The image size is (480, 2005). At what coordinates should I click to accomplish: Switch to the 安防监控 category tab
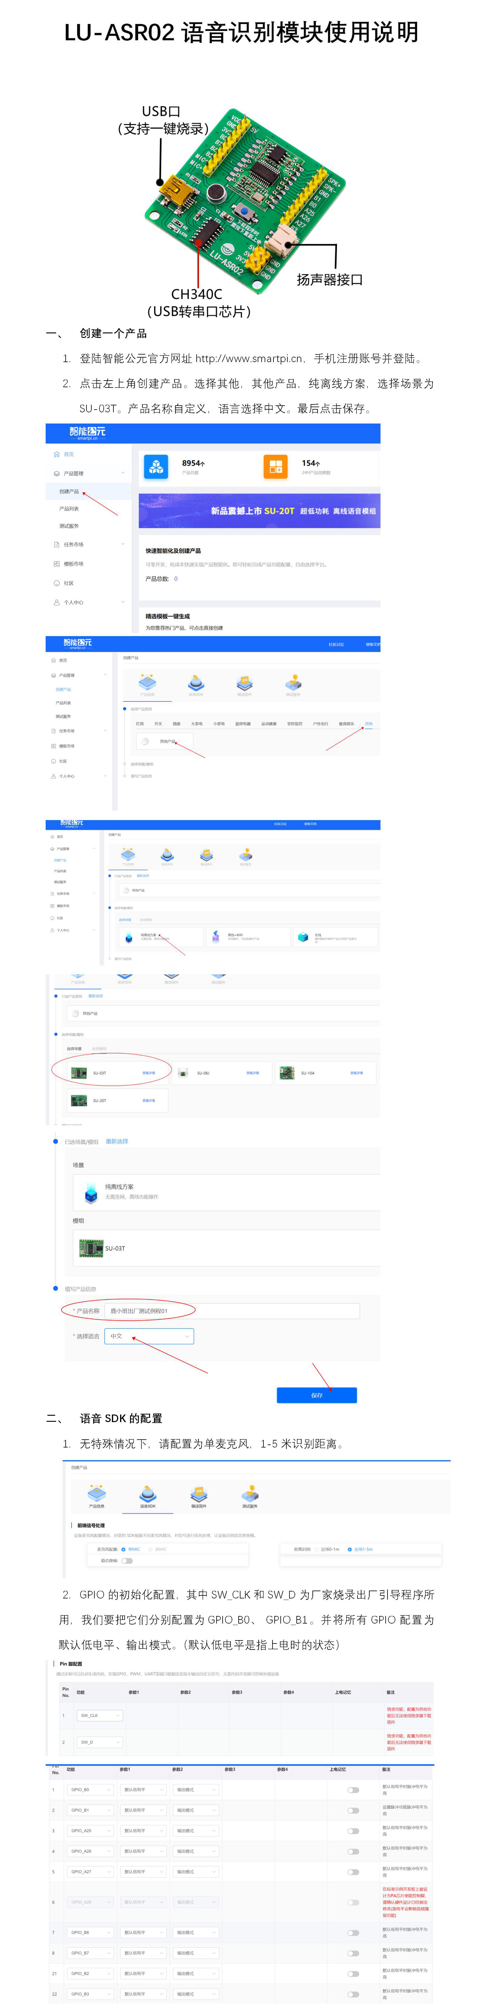(295, 724)
